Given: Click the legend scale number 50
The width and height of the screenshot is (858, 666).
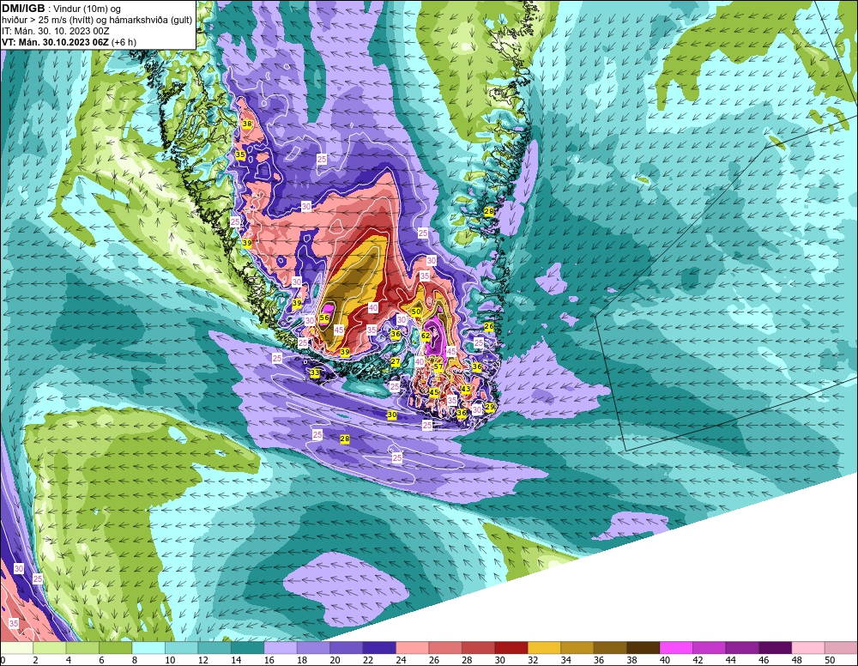Looking at the screenshot, I should click(x=830, y=660).
